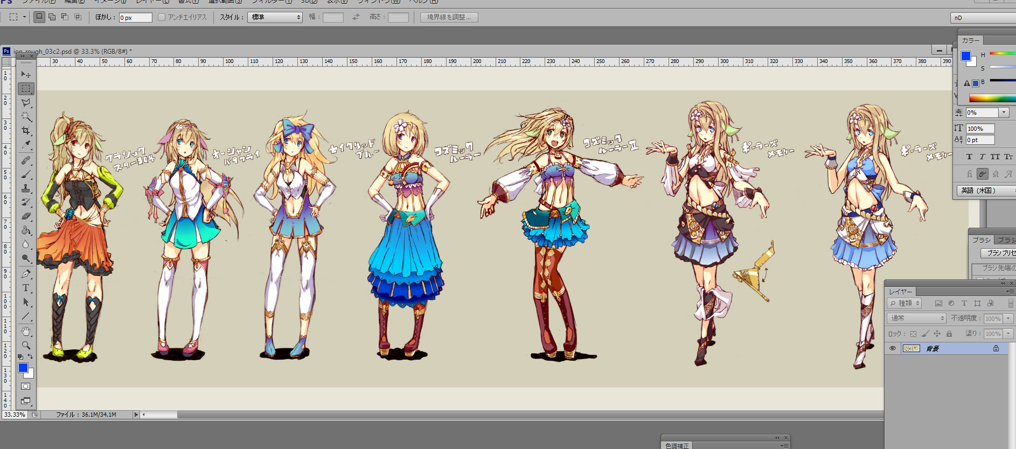
Task: Activate the Horizontal Type tool
Action: pyautogui.click(x=25, y=288)
